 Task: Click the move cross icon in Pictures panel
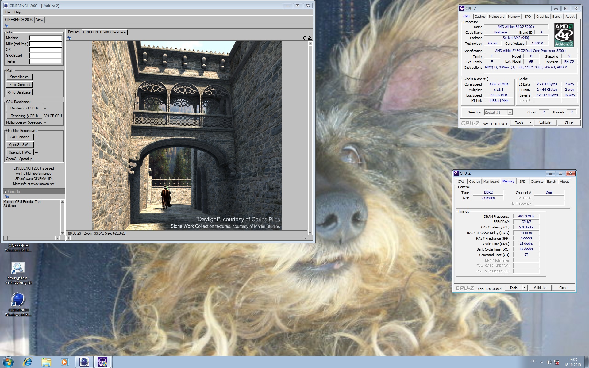pos(305,38)
